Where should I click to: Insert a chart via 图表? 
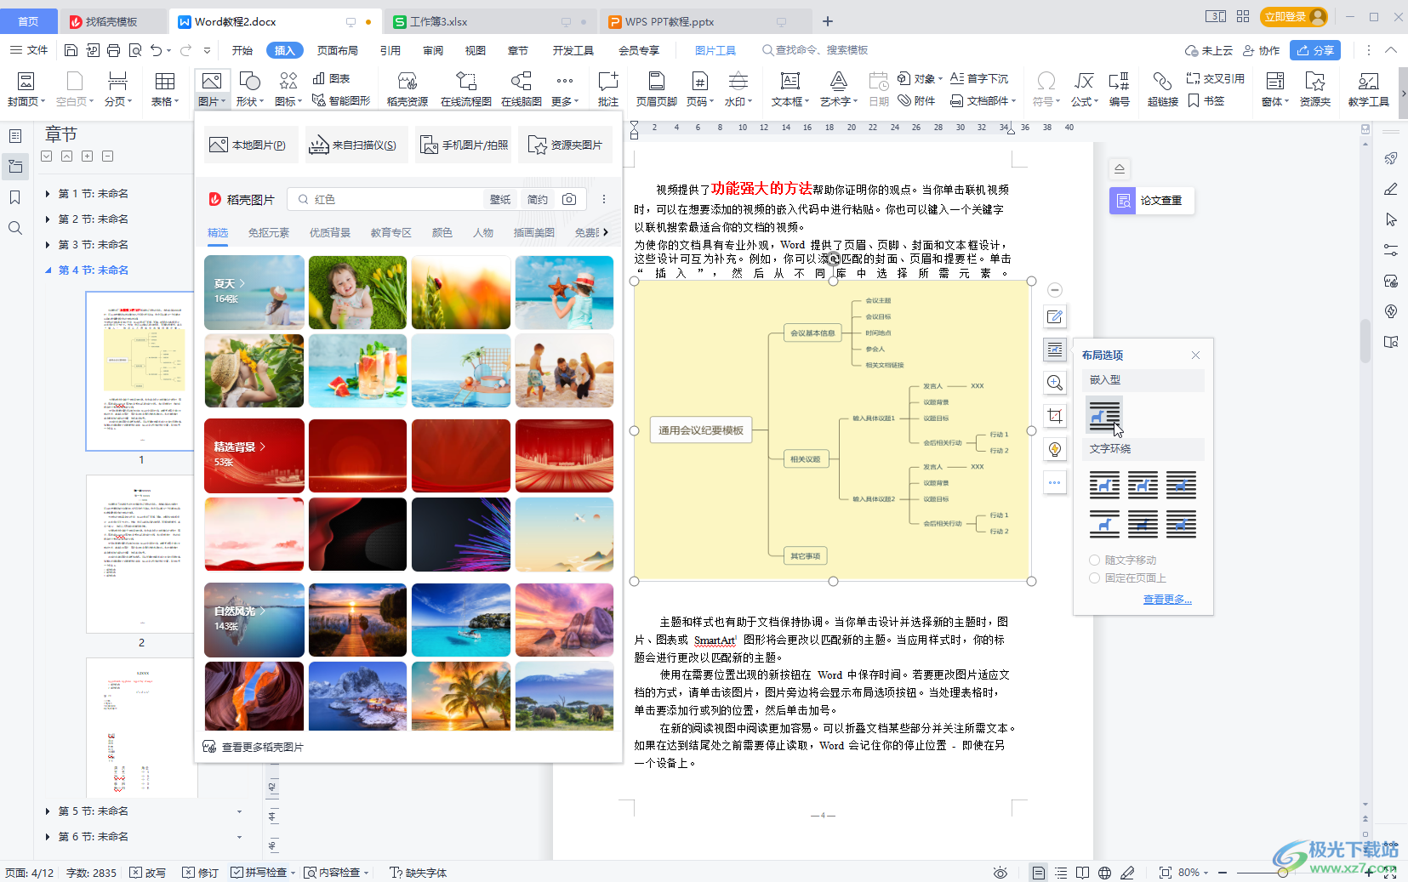point(331,78)
